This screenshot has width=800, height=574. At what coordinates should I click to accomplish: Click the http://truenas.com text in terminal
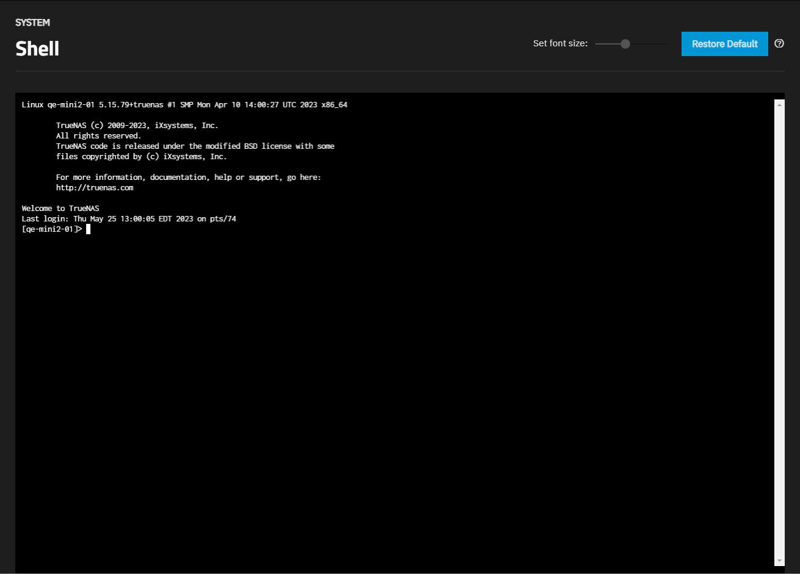pos(95,188)
